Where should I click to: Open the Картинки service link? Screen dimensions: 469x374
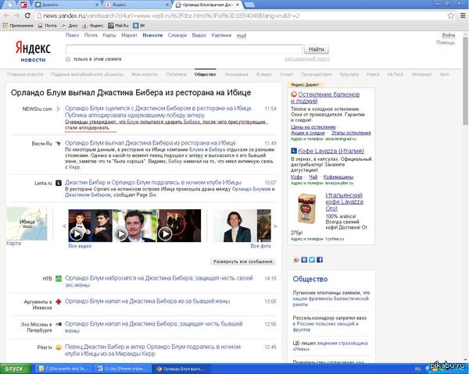[x=221, y=35]
